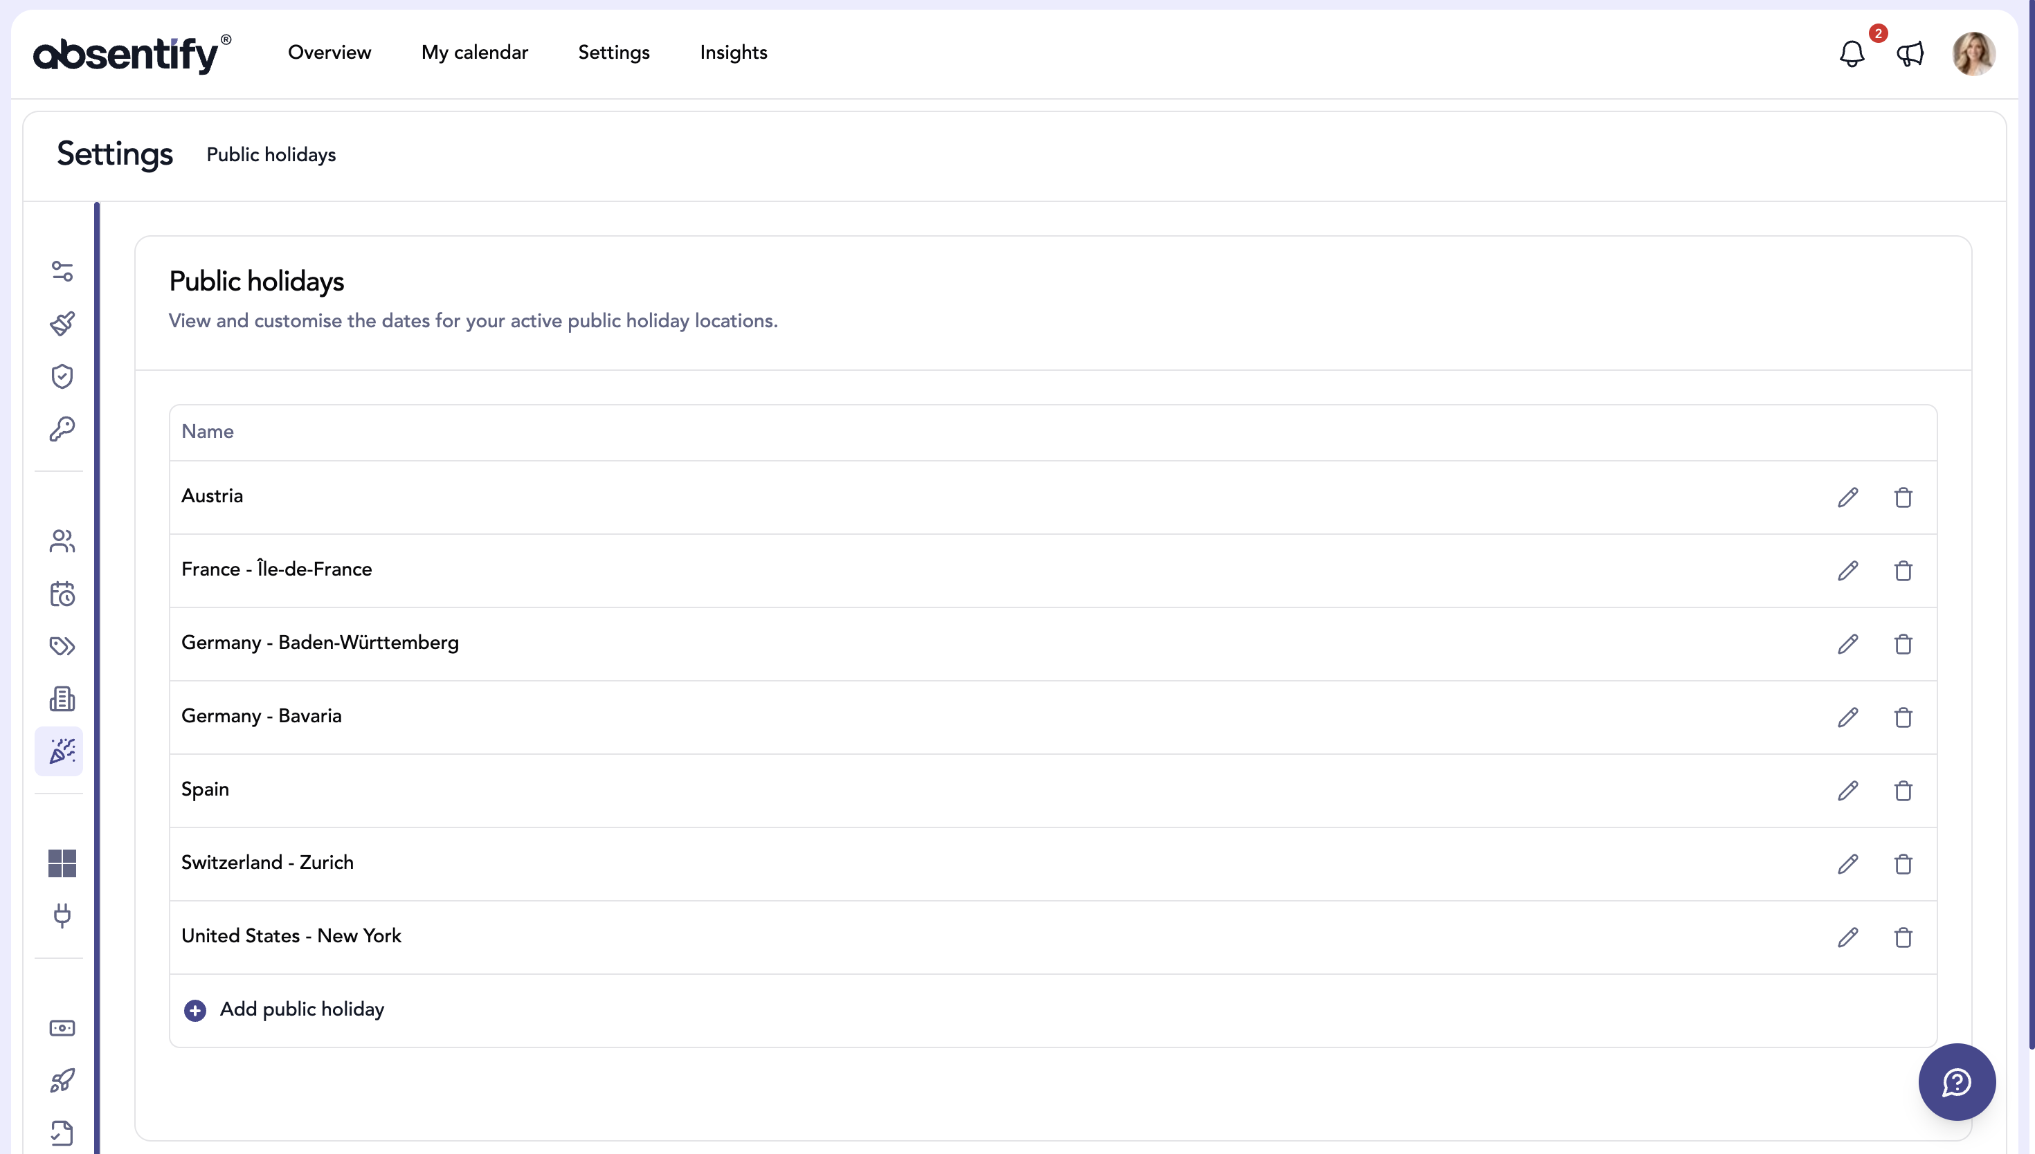2035x1154 pixels.
Task: Edit the Switzerland - Zurich entry
Action: (1848, 864)
